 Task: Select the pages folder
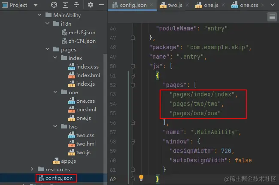(64, 50)
